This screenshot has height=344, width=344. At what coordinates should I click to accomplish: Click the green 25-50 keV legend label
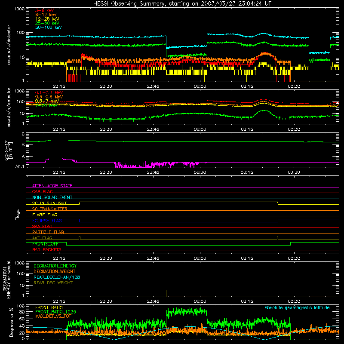(47, 23)
